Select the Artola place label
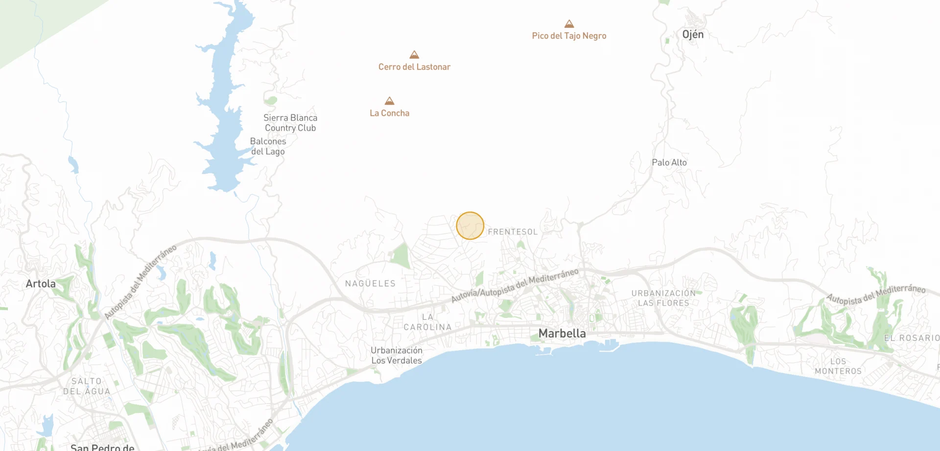 coord(41,284)
